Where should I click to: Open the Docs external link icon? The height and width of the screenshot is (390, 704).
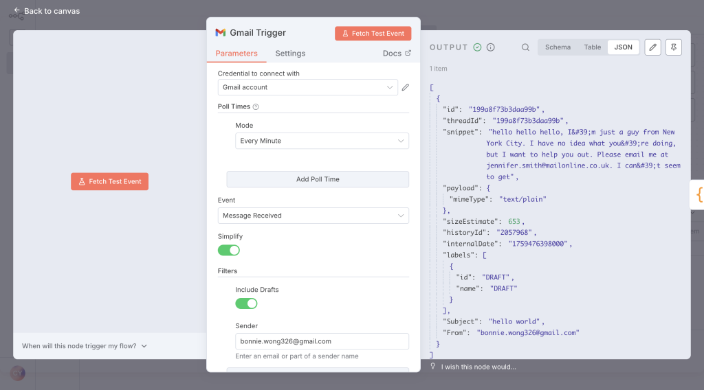(408, 53)
